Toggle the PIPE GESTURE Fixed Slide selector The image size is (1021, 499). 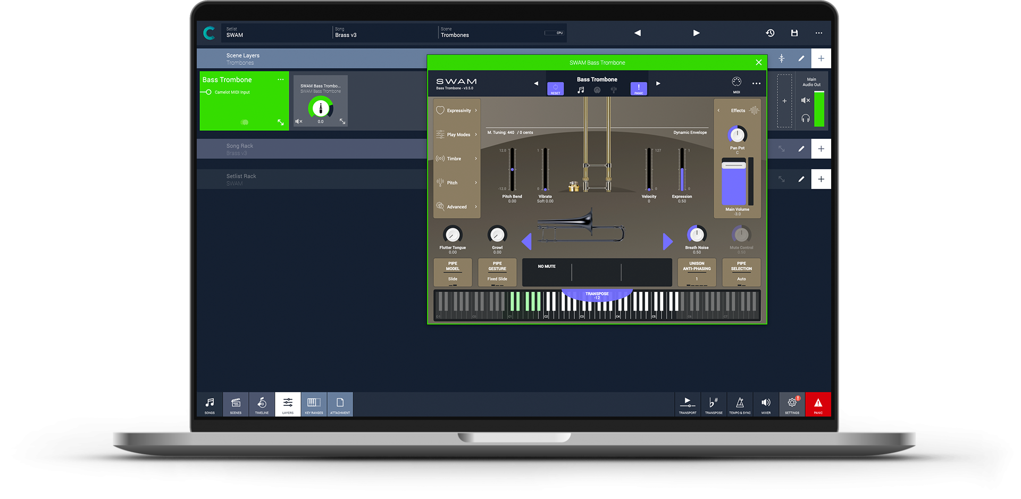coord(497,272)
